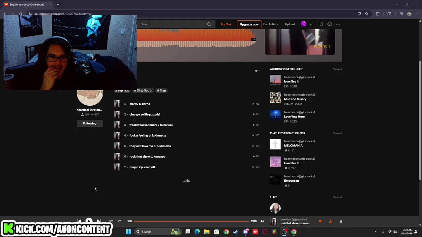Click the Try Go+ link

[226, 24]
